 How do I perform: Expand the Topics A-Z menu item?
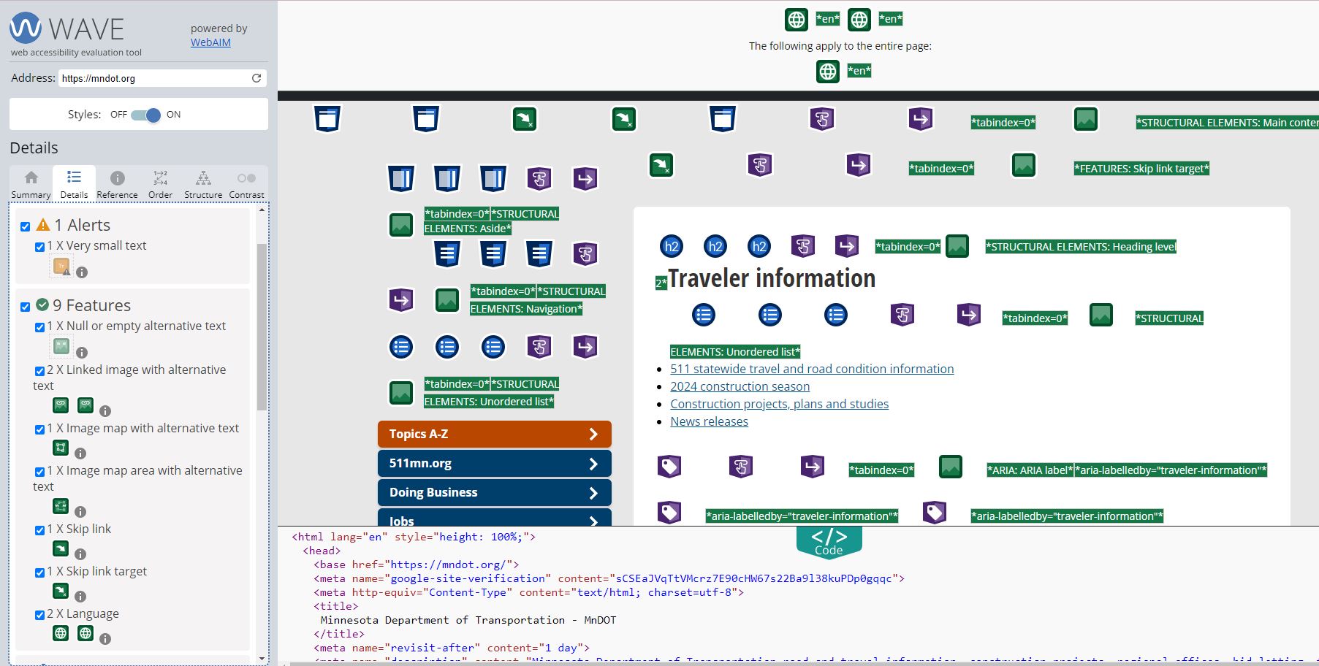pyautogui.click(x=494, y=435)
